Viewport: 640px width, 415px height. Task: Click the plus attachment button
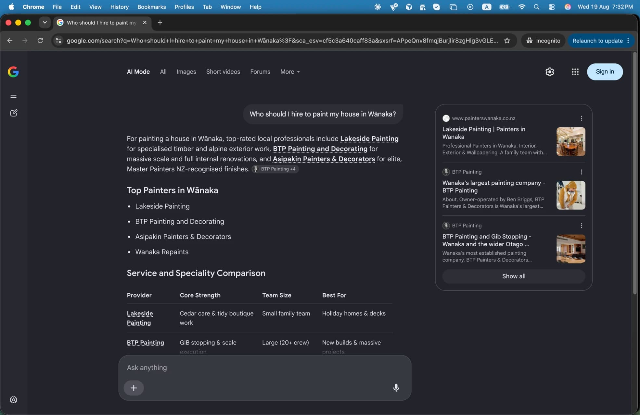coord(134,388)
